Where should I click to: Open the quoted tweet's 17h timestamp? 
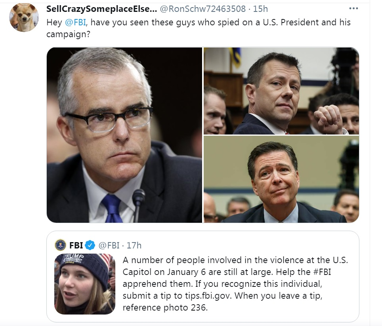(134, 245)
